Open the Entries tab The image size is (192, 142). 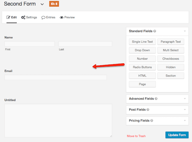pyautogui.click(x=48, y=17)
